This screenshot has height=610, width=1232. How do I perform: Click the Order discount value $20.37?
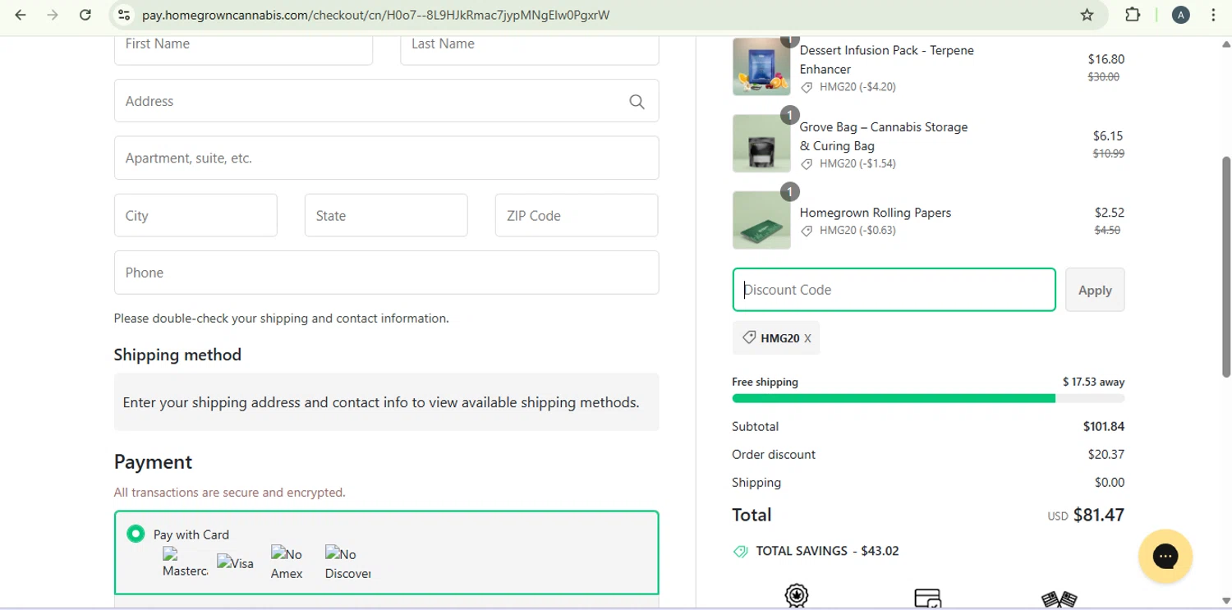coord(1106,455)
